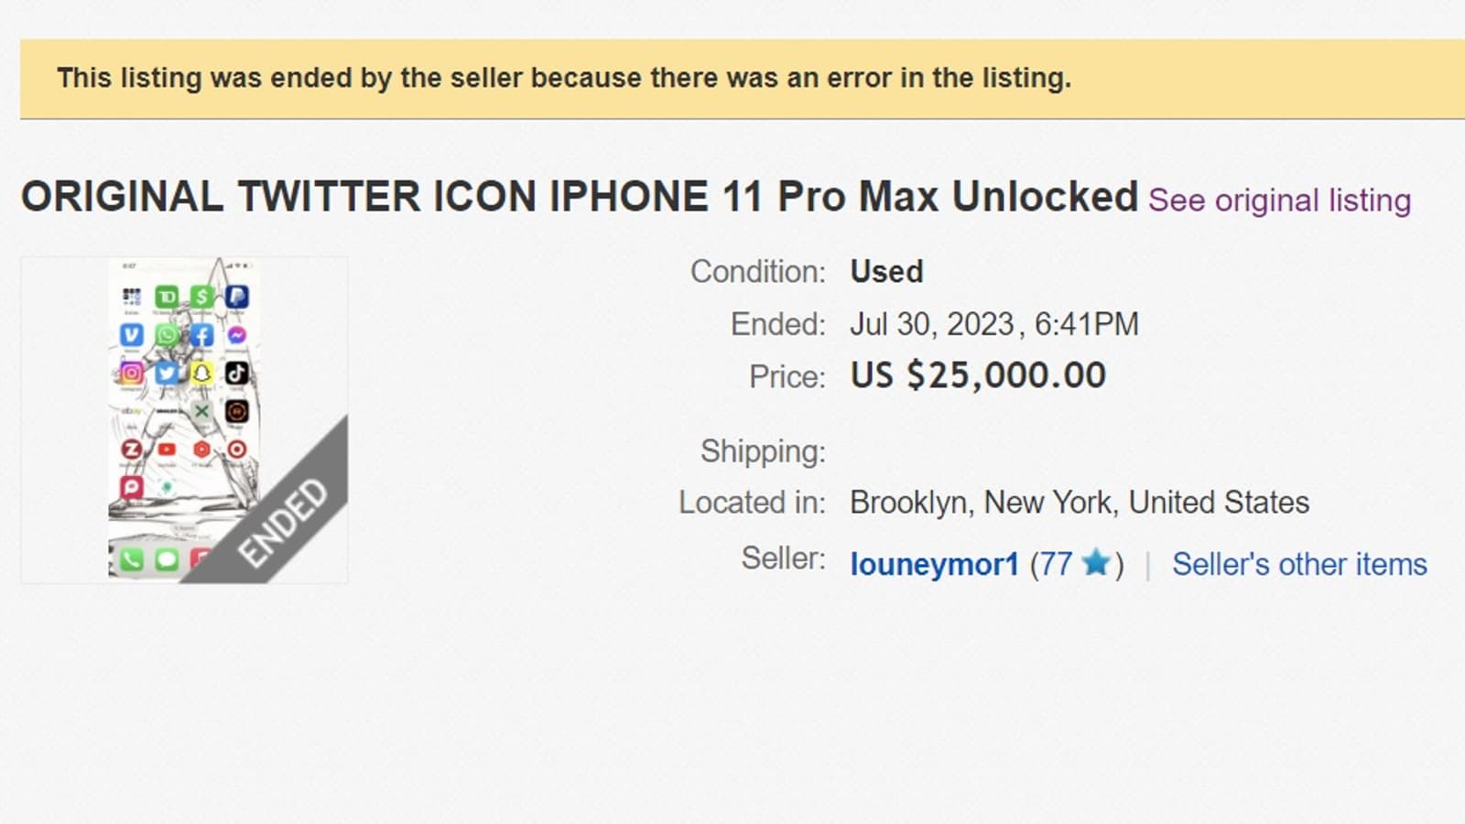Open seller louneymor1's profile
Screen dimensions: 1465x824
point(934,564)
